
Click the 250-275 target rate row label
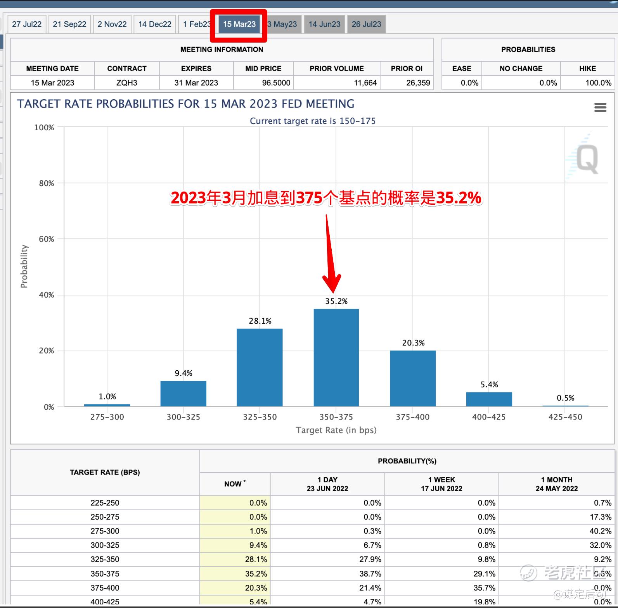[x=105, y=517]
